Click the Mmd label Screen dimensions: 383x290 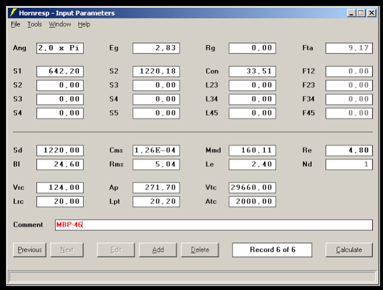pyautogui.click(x=213, y=150)
